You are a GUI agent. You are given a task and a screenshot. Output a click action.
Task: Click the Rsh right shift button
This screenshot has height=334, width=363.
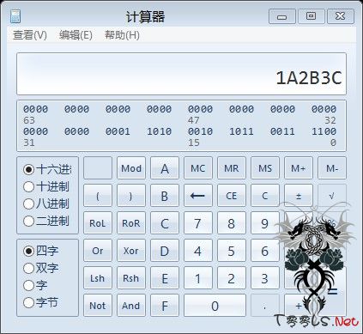(x=131, y=278)
